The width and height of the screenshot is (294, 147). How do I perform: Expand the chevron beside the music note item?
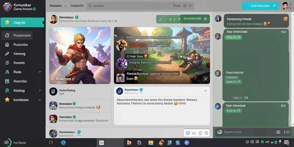[40, 72]
